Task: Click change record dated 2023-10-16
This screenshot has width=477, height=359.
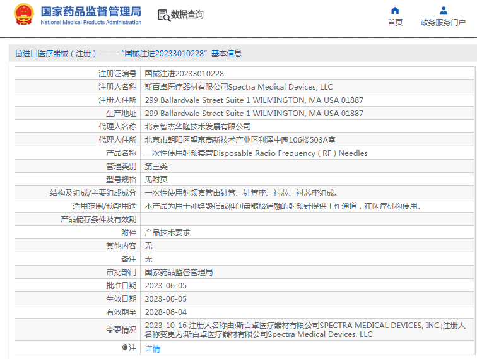Action: (x=305, y=330)
